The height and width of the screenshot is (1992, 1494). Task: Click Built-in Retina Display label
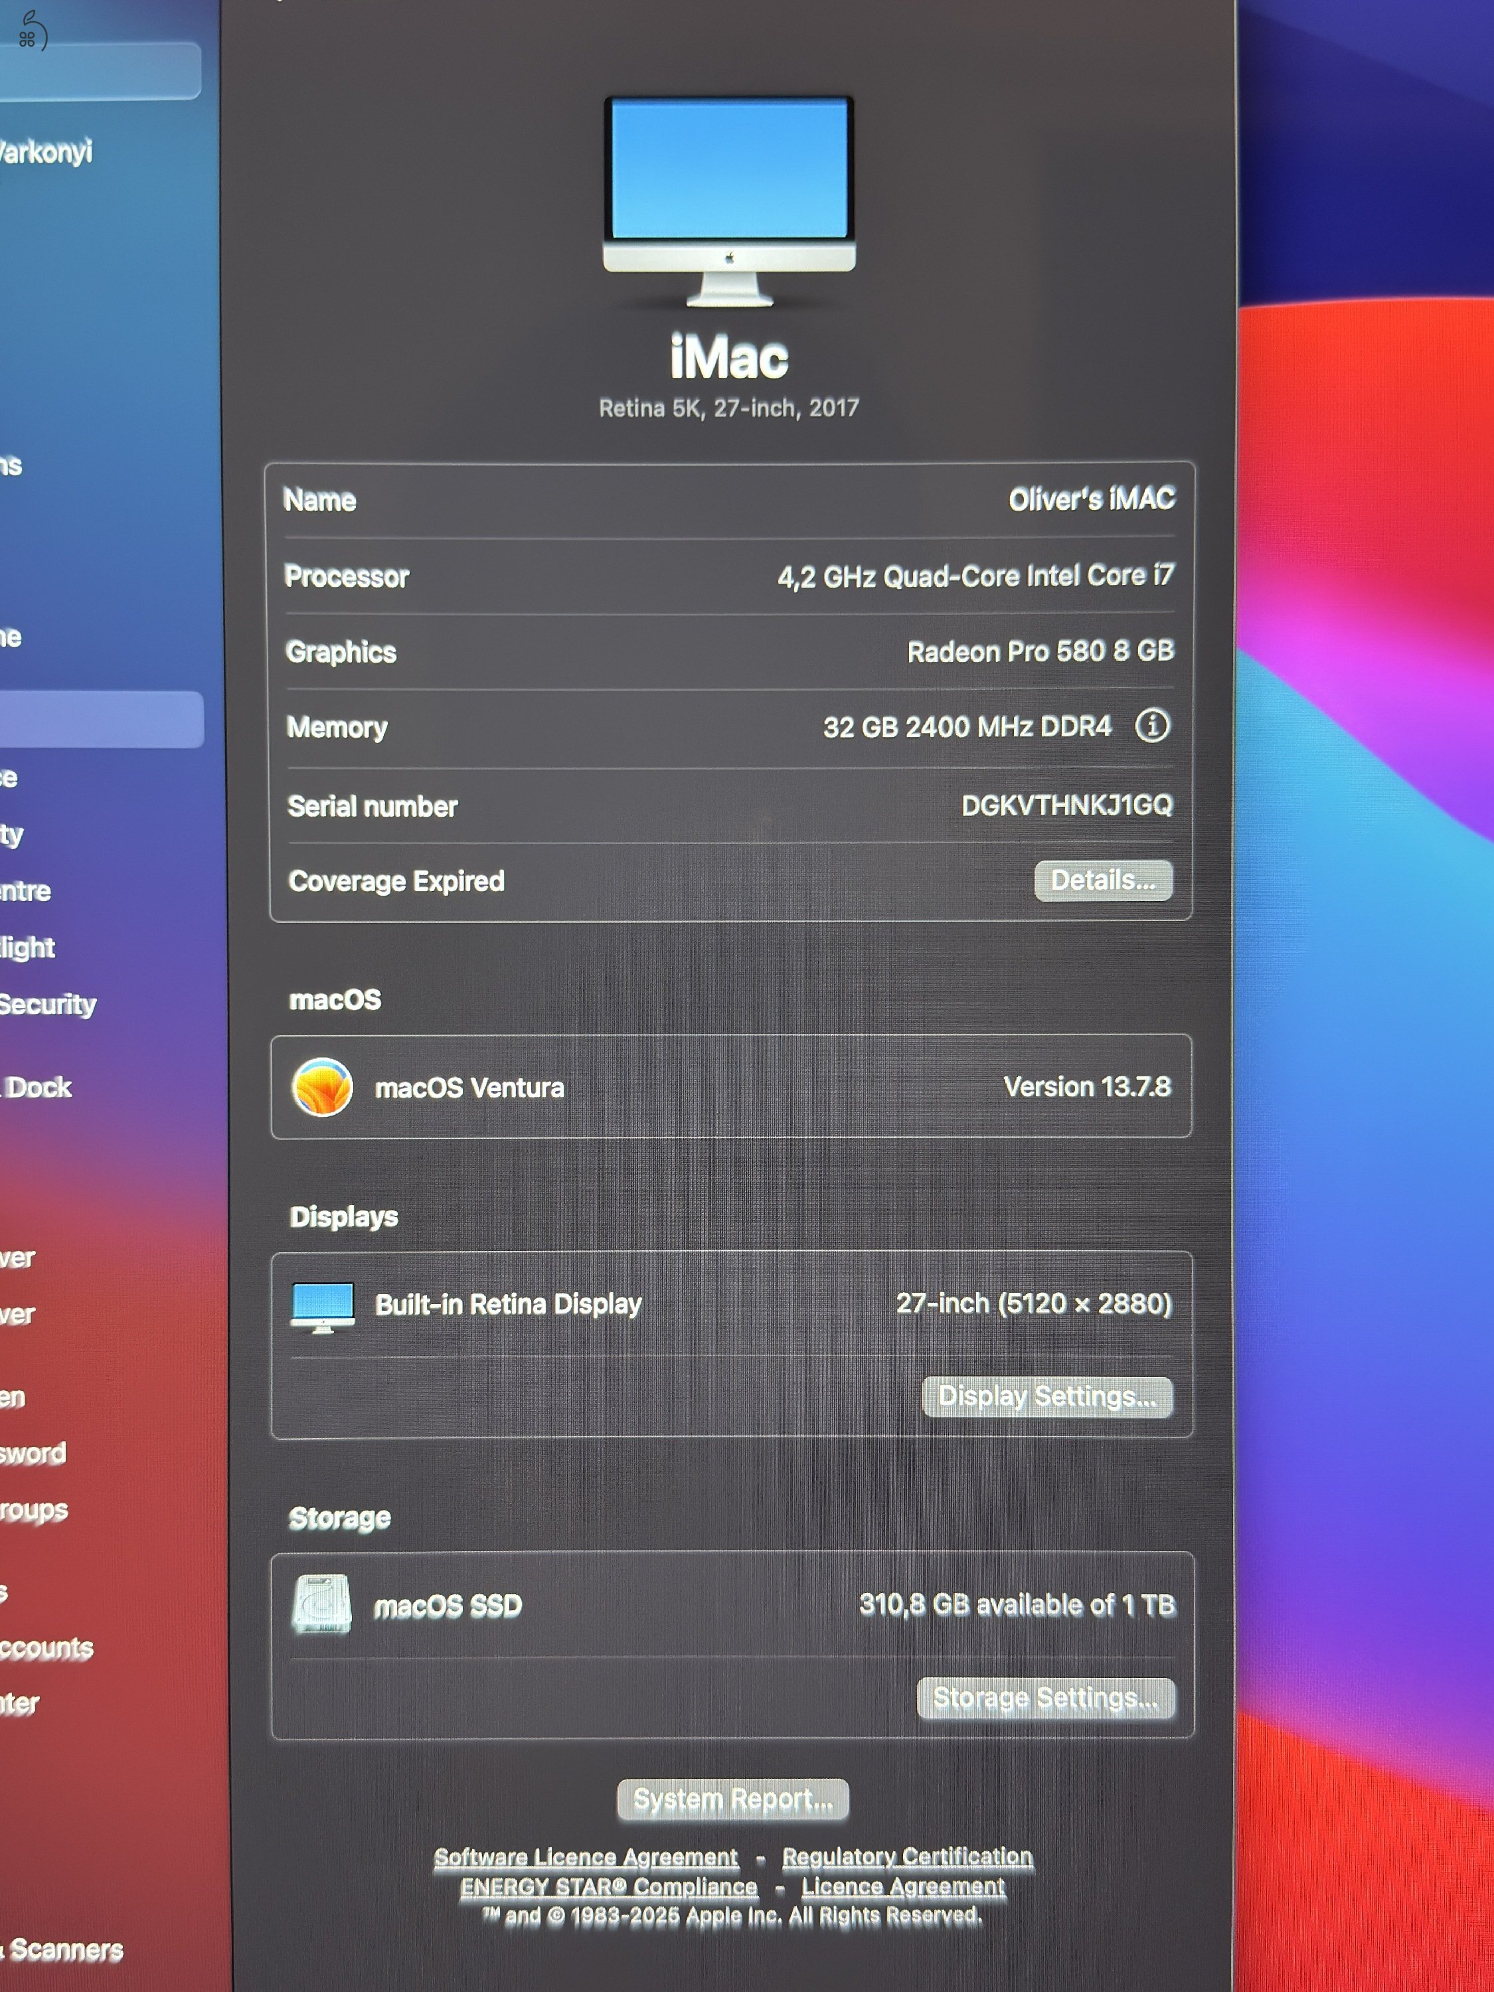pos(508,1305)
